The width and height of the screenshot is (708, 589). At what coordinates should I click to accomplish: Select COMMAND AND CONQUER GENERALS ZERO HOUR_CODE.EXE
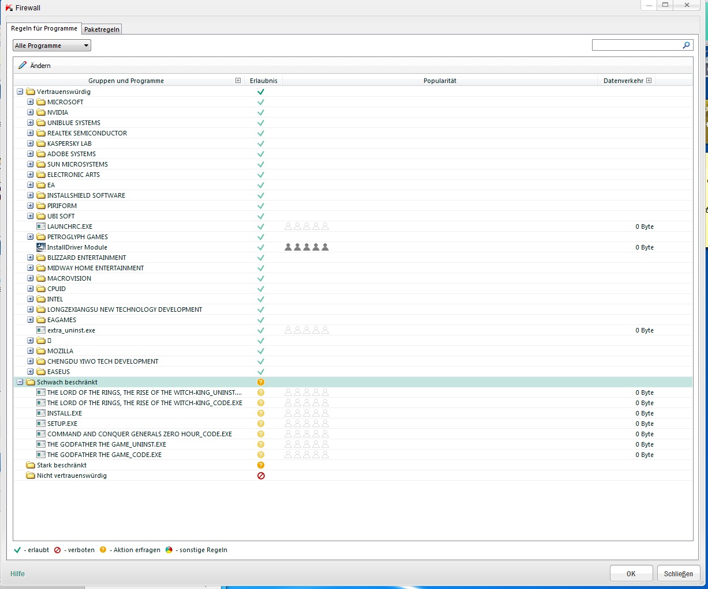(x=353, y=434)
